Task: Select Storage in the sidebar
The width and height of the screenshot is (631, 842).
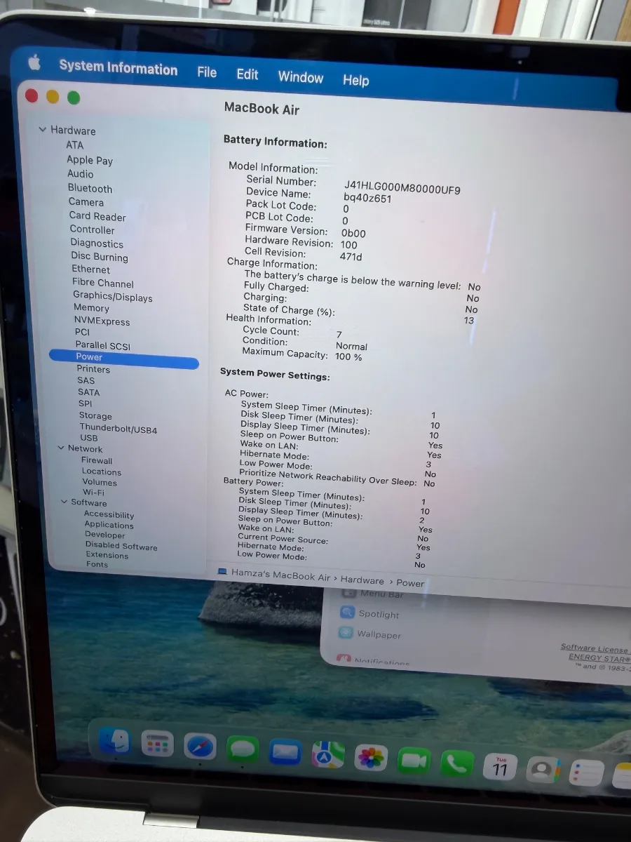Action: pos(95,416)
